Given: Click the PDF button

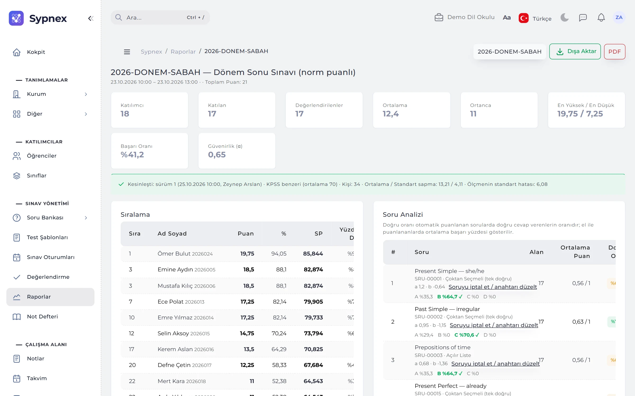Looking at the screenshot, I should 615,51.
